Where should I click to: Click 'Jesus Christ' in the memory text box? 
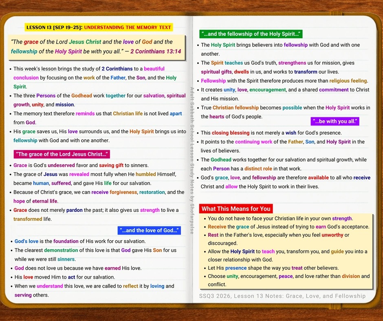coord(85,42)
